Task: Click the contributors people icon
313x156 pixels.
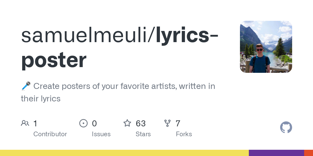Action: (x=25, y=123)
